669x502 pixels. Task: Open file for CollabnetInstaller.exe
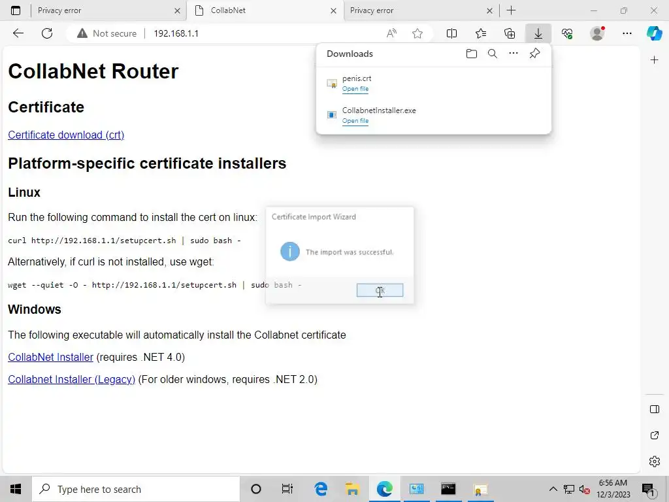tap(355, 121)
